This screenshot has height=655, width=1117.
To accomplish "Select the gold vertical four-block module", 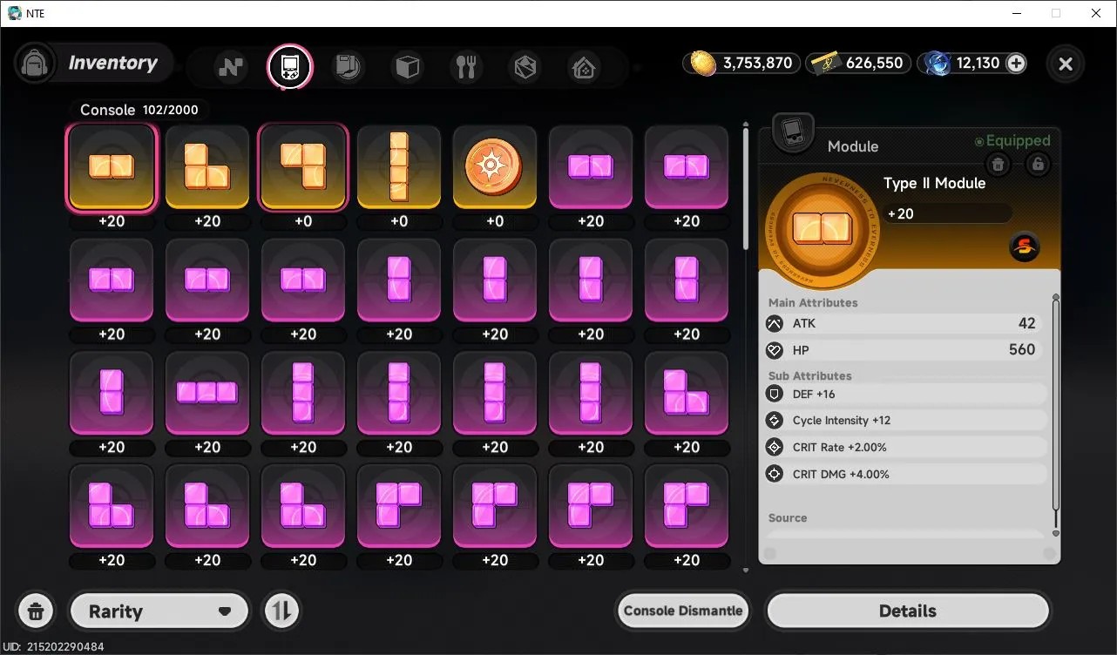I will pyautogui.click(x=399, y=167).
